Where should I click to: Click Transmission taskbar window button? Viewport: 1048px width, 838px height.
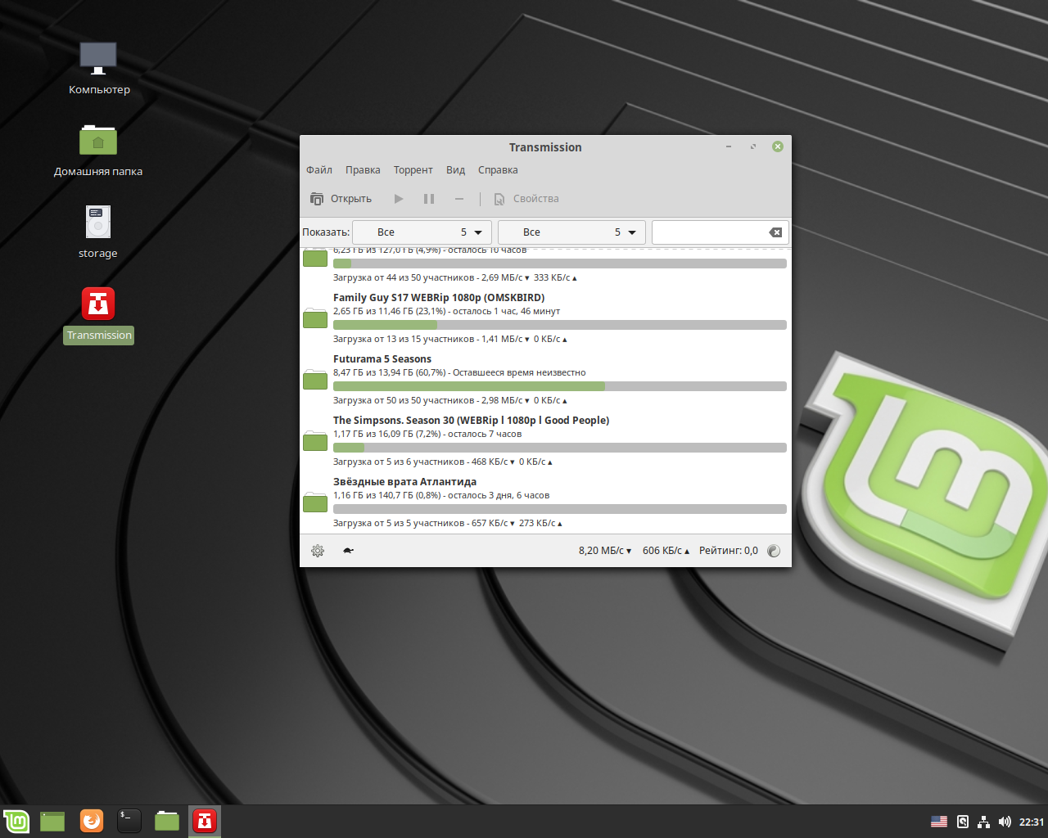point(205,821)
